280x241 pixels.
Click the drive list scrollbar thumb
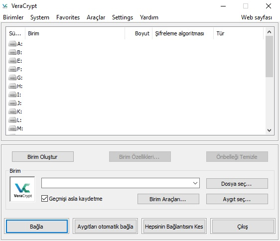coord(269,56)
